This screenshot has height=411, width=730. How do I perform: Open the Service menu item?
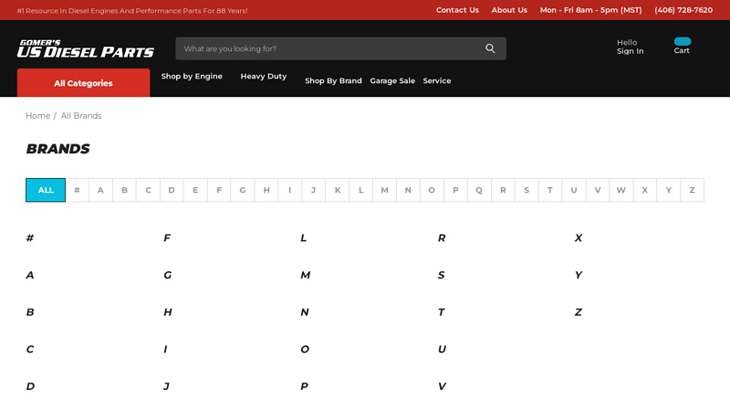[437, 81]
